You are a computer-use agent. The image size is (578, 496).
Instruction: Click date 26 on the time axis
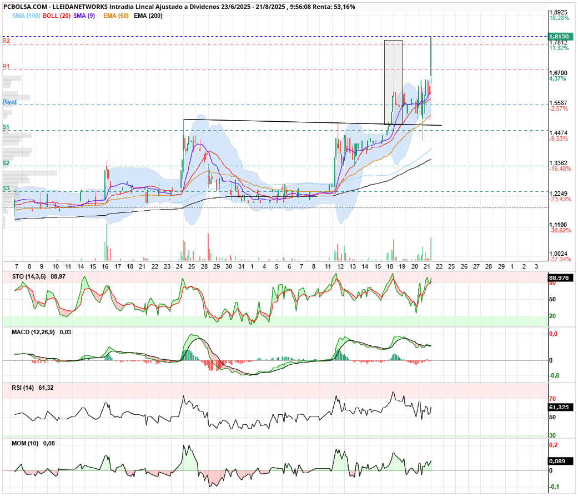click(464, 266)
